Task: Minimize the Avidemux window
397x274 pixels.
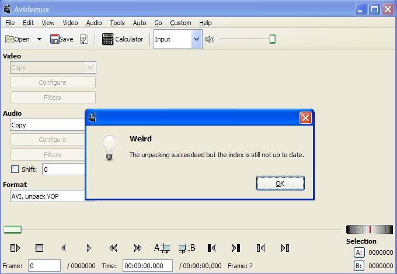Action: coord(361,9)
